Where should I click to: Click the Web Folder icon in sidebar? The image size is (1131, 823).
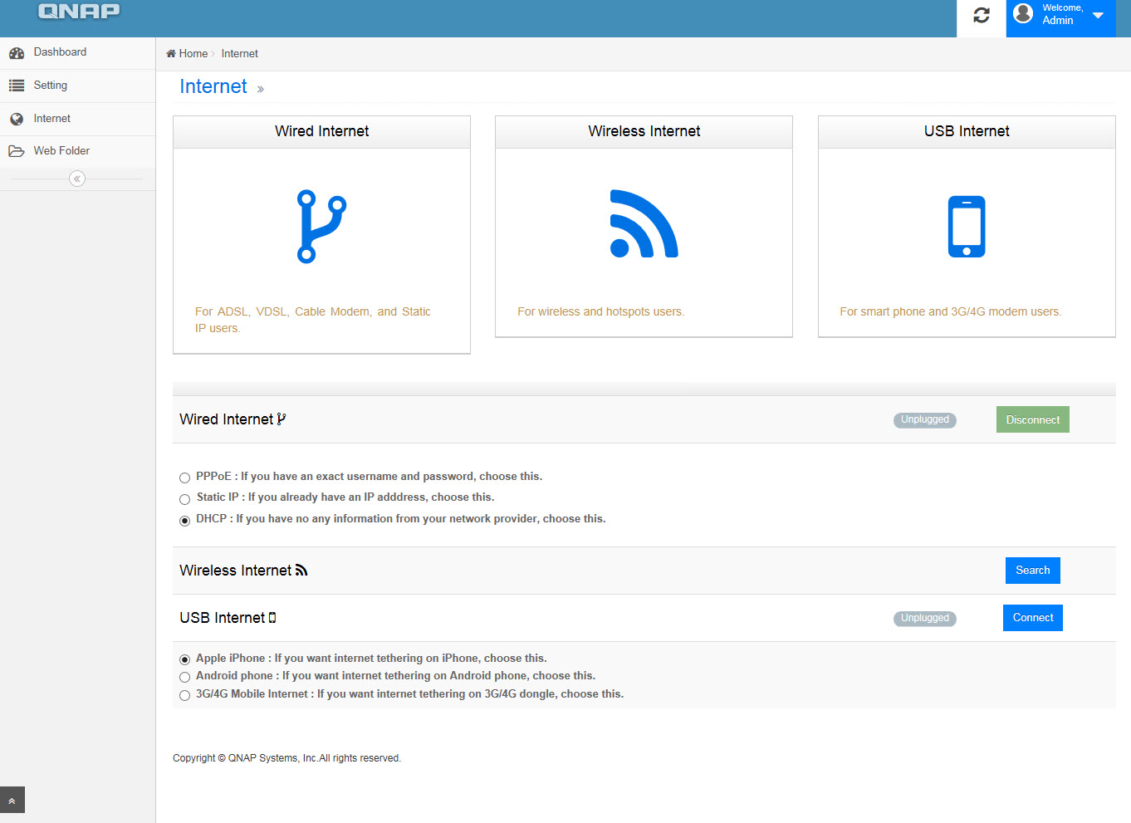click(x=17, y=151)
